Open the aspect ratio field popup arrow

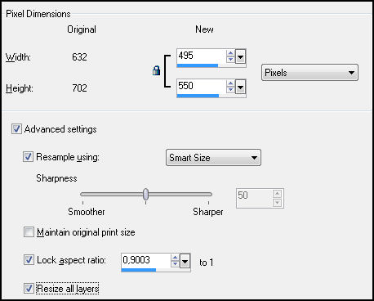tap(185, 261)
